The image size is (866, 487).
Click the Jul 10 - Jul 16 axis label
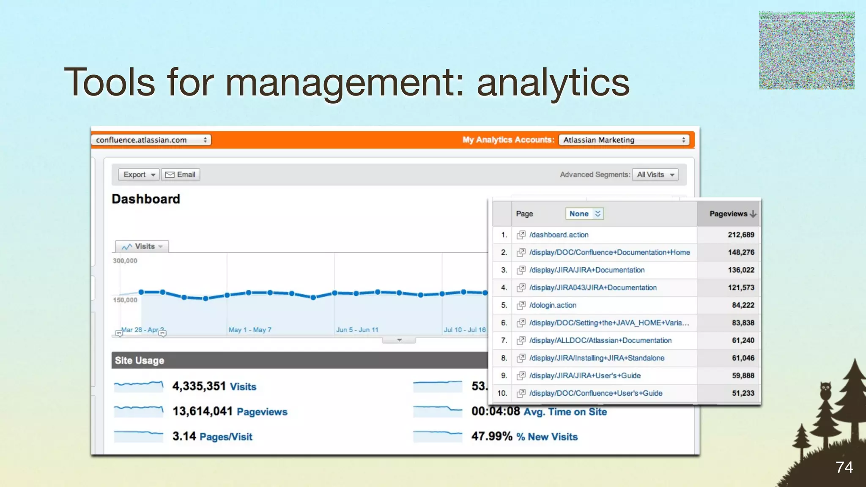pos(465,330)
